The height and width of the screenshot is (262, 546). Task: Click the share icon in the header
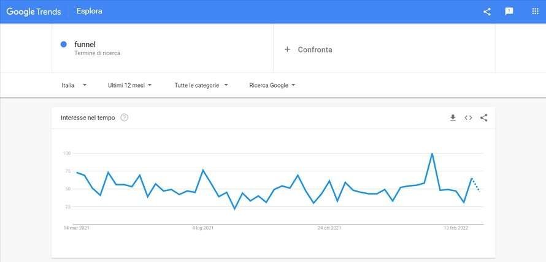coord(487,12)
